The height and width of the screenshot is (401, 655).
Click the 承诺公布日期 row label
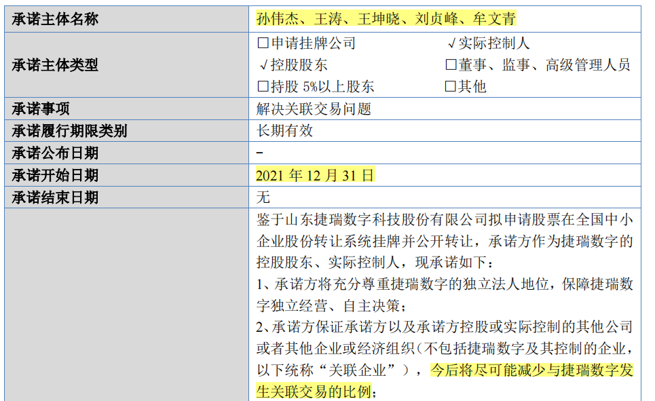tap(55, 153)
